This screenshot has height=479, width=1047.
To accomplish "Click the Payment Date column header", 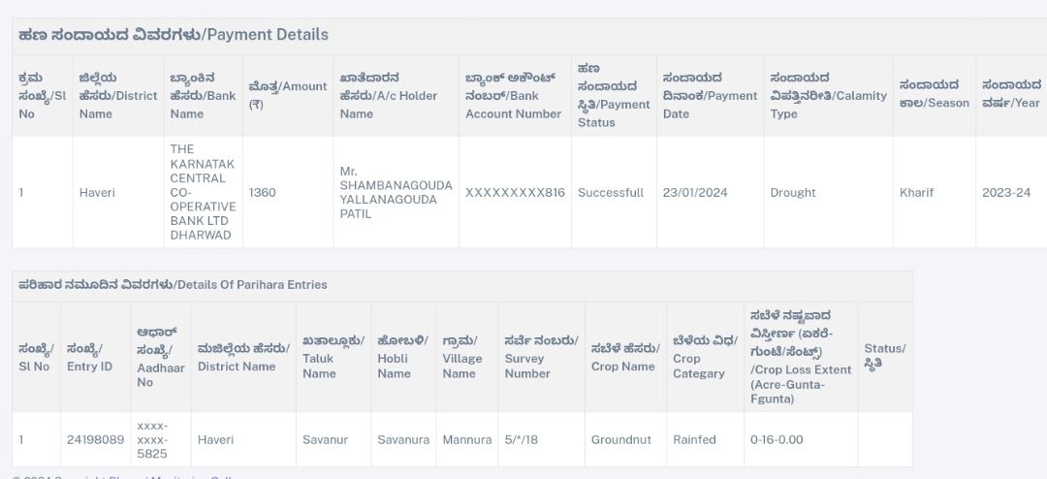I will click(710, 96).
